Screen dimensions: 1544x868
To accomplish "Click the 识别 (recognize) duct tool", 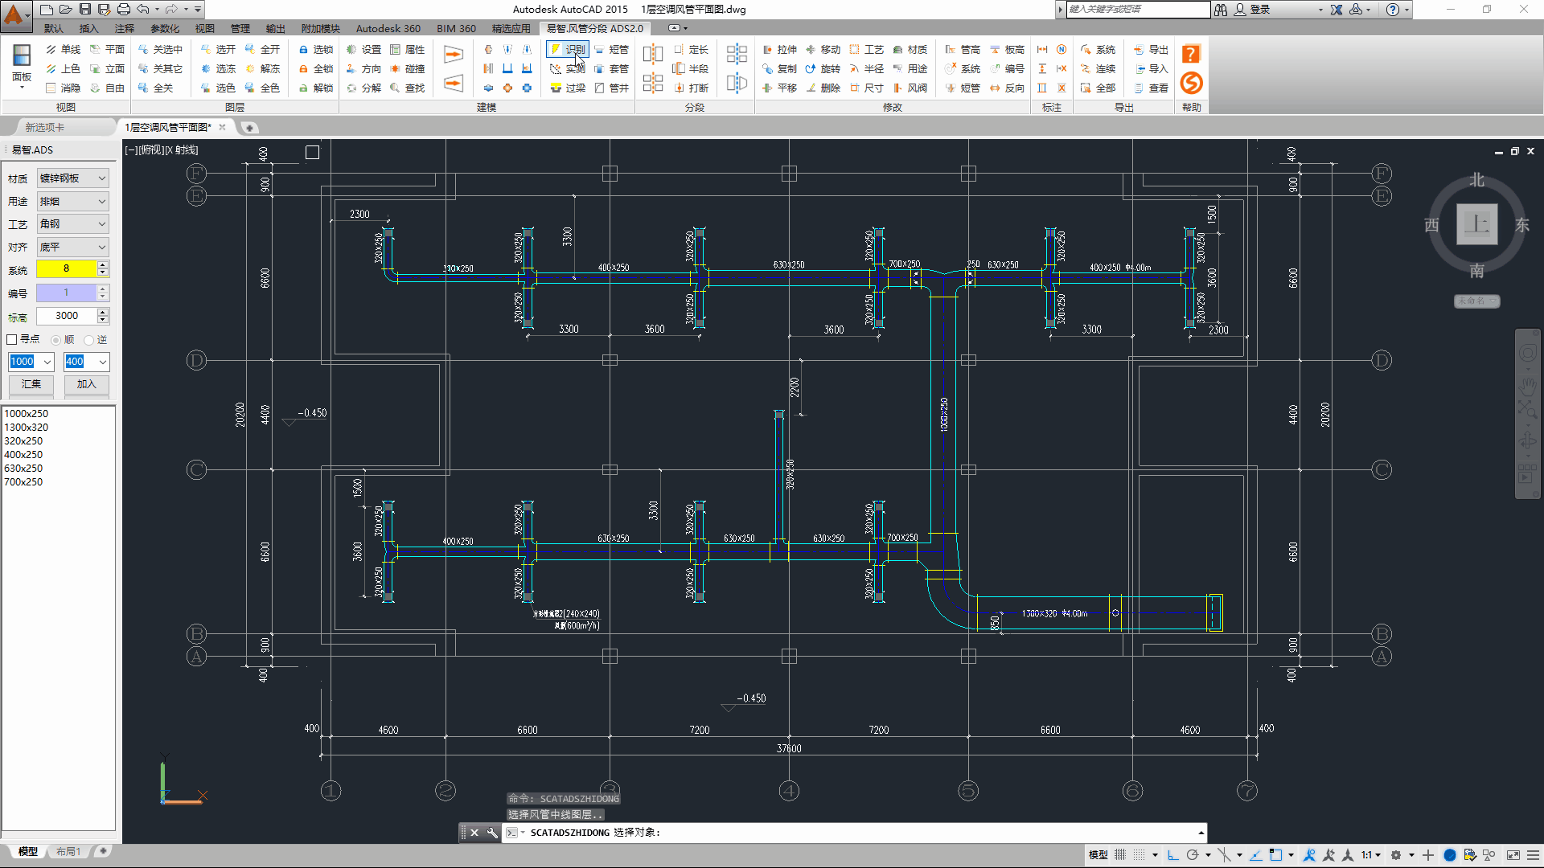I will click(568, 50).
